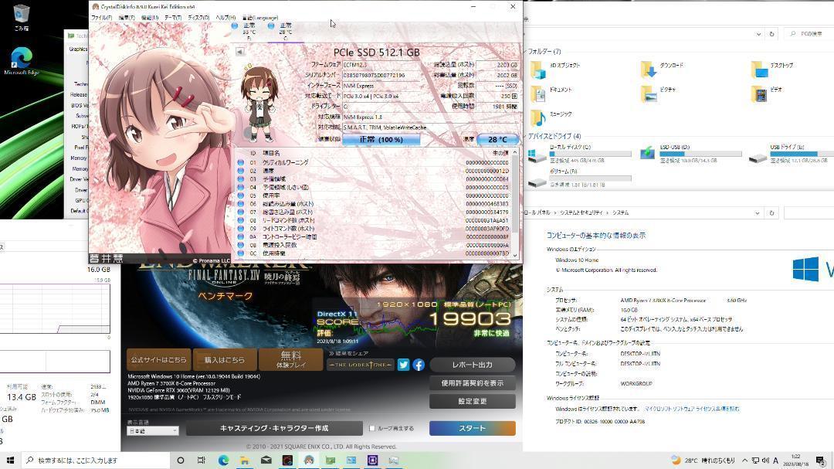Click the 28 °C temperature button

pyautogui.click(x=497, y=140)
